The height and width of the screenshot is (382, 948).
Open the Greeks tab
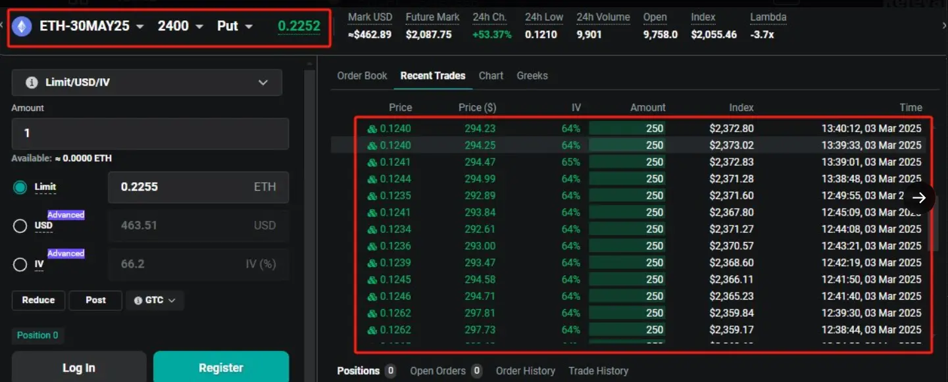tap(532, 76)
